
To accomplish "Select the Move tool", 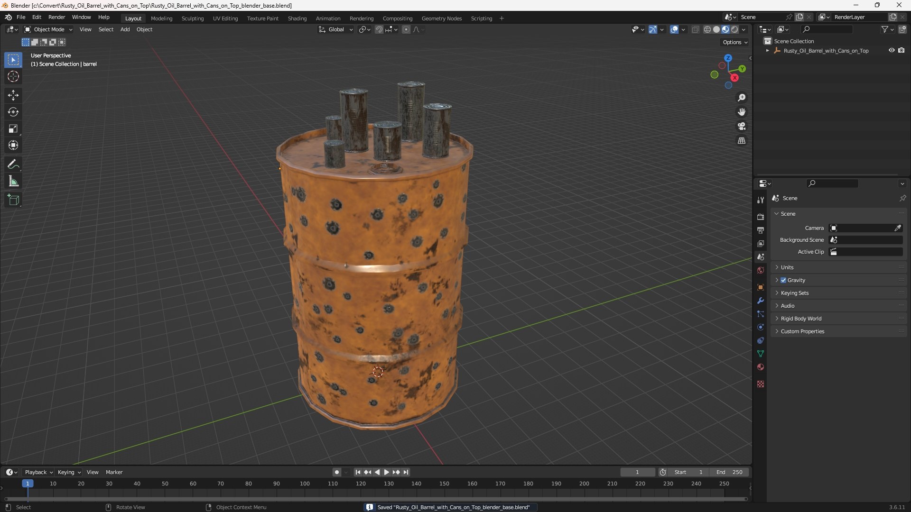I will pos(13,95).
